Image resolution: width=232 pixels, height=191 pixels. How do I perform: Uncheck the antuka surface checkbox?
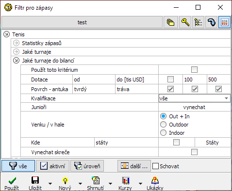(170, 89)
